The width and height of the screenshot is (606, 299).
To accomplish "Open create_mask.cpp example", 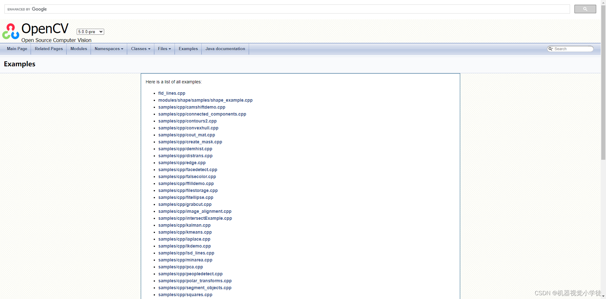I will pos(190,142).
